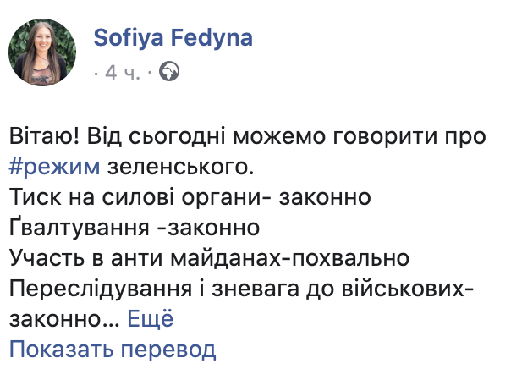Click the word 'зеленського.' after the hashtag
The height and width of the screenshot is (391, 511).
coord(180,168)
